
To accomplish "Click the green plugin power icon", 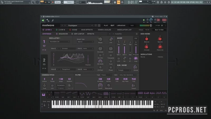I will point(43,20).
